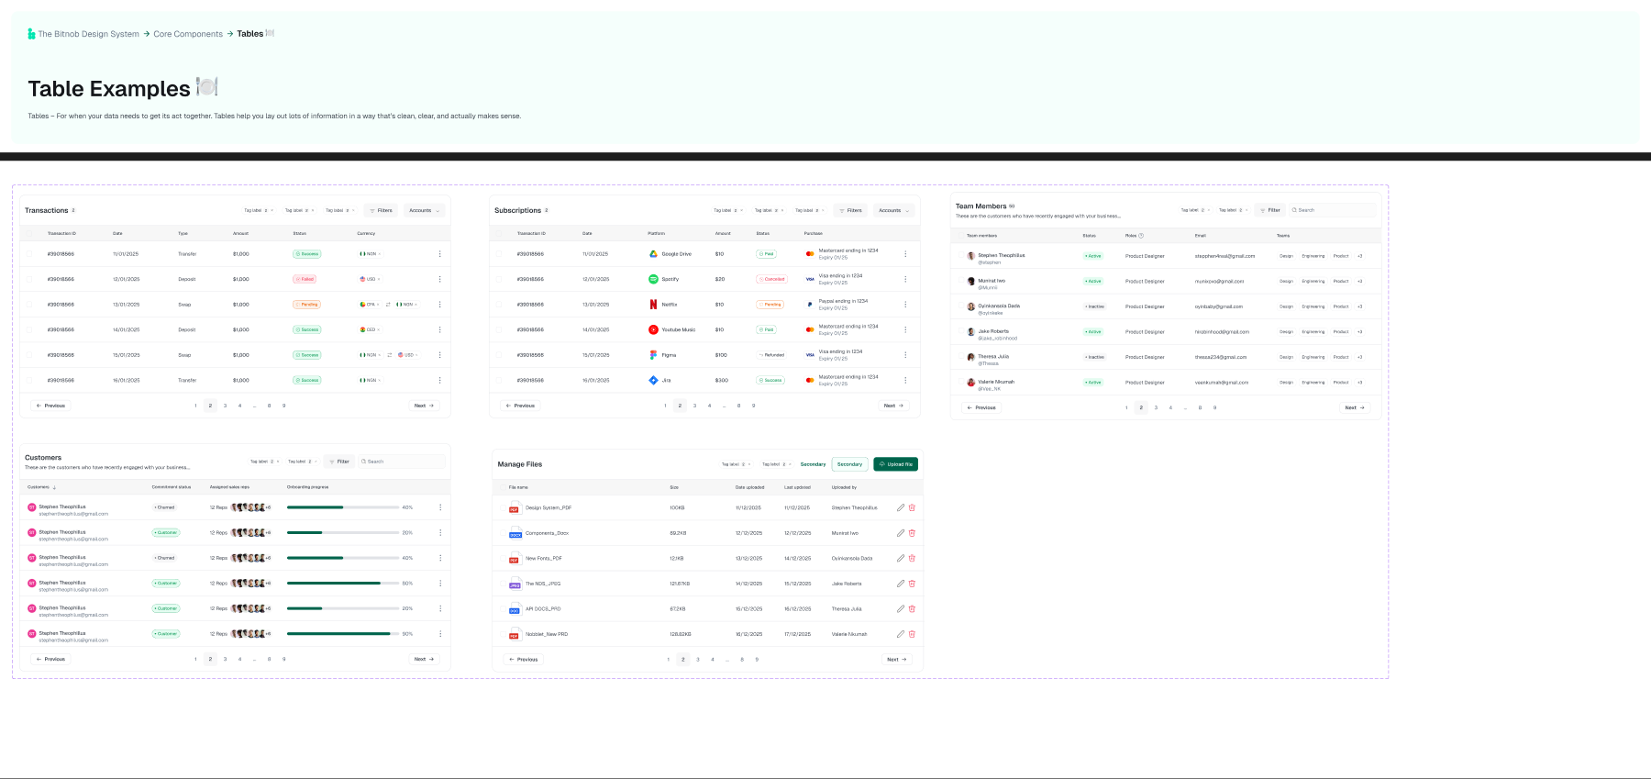Screen dimensions: 1651x779
Task: Tick checkbox for The NDS_JPEG file
Action: [x=503, y=584]
